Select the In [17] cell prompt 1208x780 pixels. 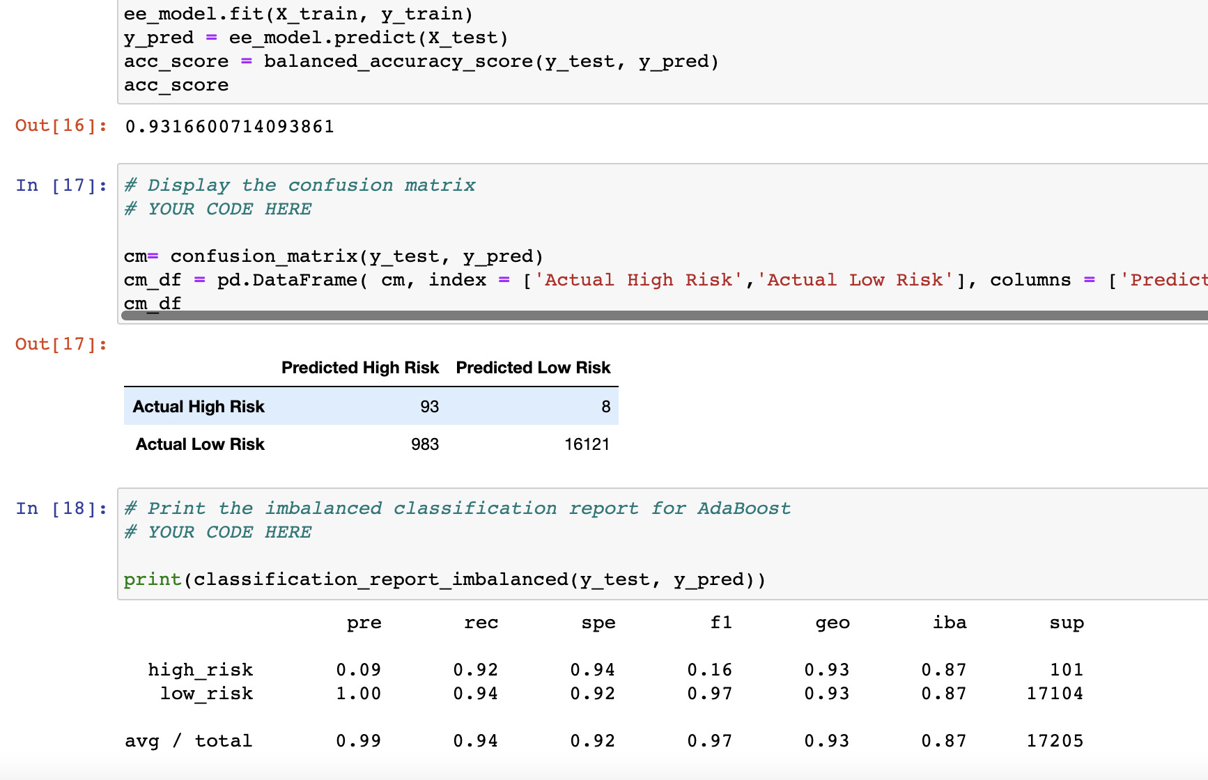pos(61,185)
